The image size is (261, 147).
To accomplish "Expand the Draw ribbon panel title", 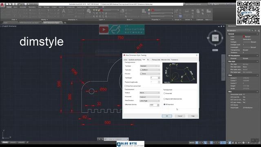I will pos(14,20).
